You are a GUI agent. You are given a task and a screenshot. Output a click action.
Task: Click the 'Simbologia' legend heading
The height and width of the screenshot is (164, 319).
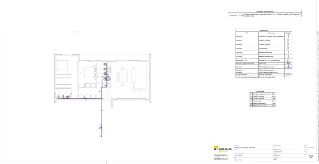pyautogui.click(x=264, y=30)
